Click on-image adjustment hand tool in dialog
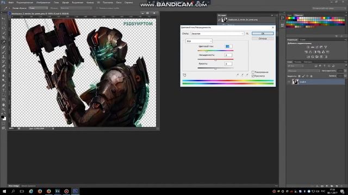Image resolution: width=348 pixels, height=195 pixels. pyautogui.click(x=184, y=75)
